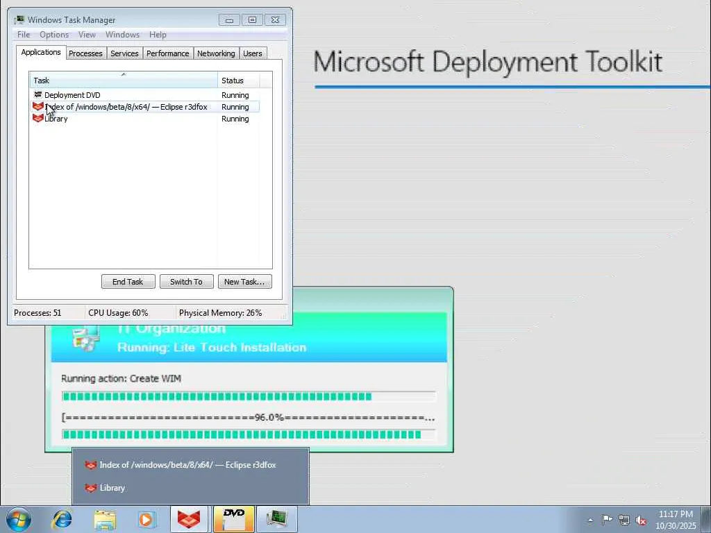This screenshot has width=711, height=533.
Task: Maximize the Windows Task Manager window
Action: [252, 20]
